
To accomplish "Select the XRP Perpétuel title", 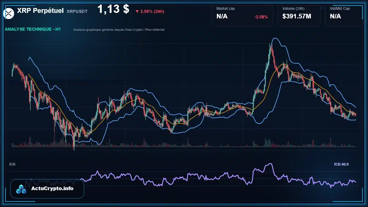I will pos(40,10).
